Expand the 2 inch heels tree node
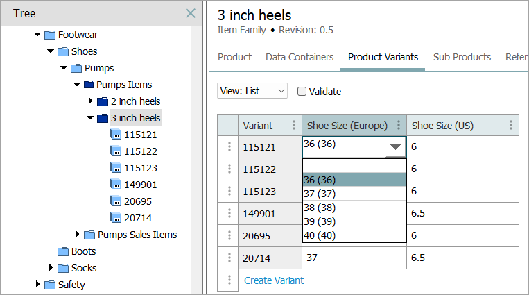 (x=90, y=101)
